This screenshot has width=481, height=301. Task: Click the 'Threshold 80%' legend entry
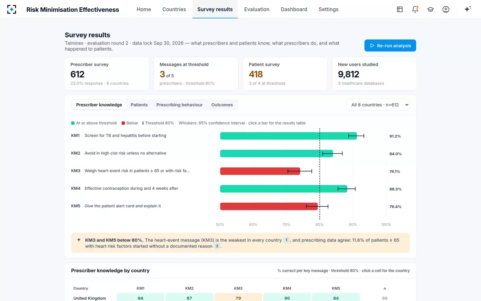pos(158,123)
